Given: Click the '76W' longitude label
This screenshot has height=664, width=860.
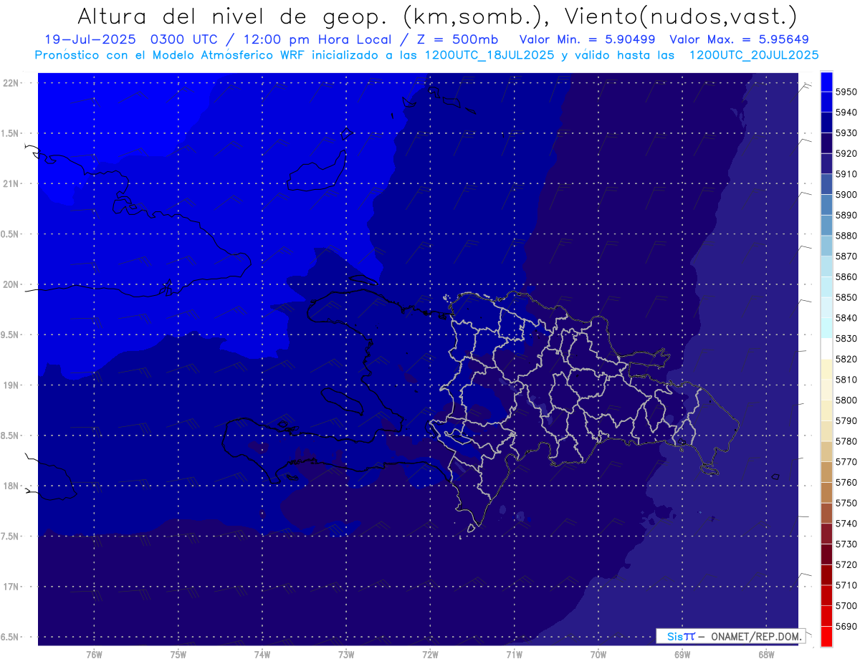Looking at the screenshot, I should [x=94, y=655].
